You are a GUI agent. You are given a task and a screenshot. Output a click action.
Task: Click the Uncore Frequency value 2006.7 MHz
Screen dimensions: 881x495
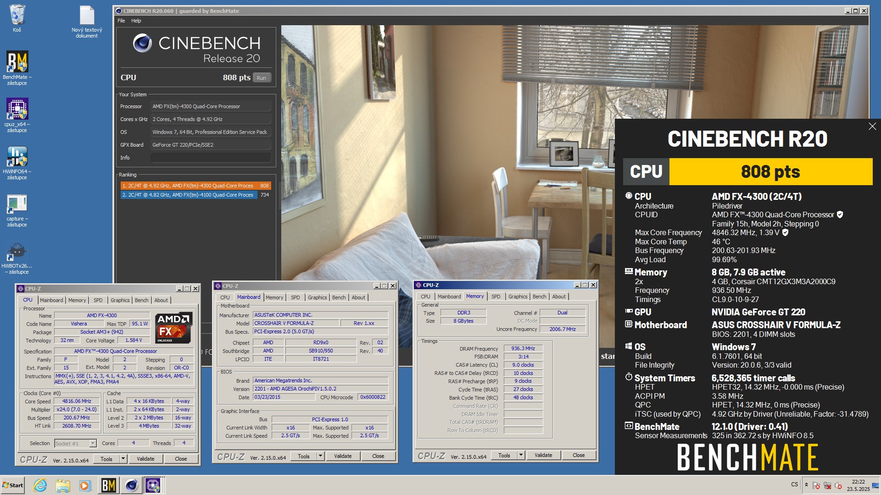coord(563,329)
